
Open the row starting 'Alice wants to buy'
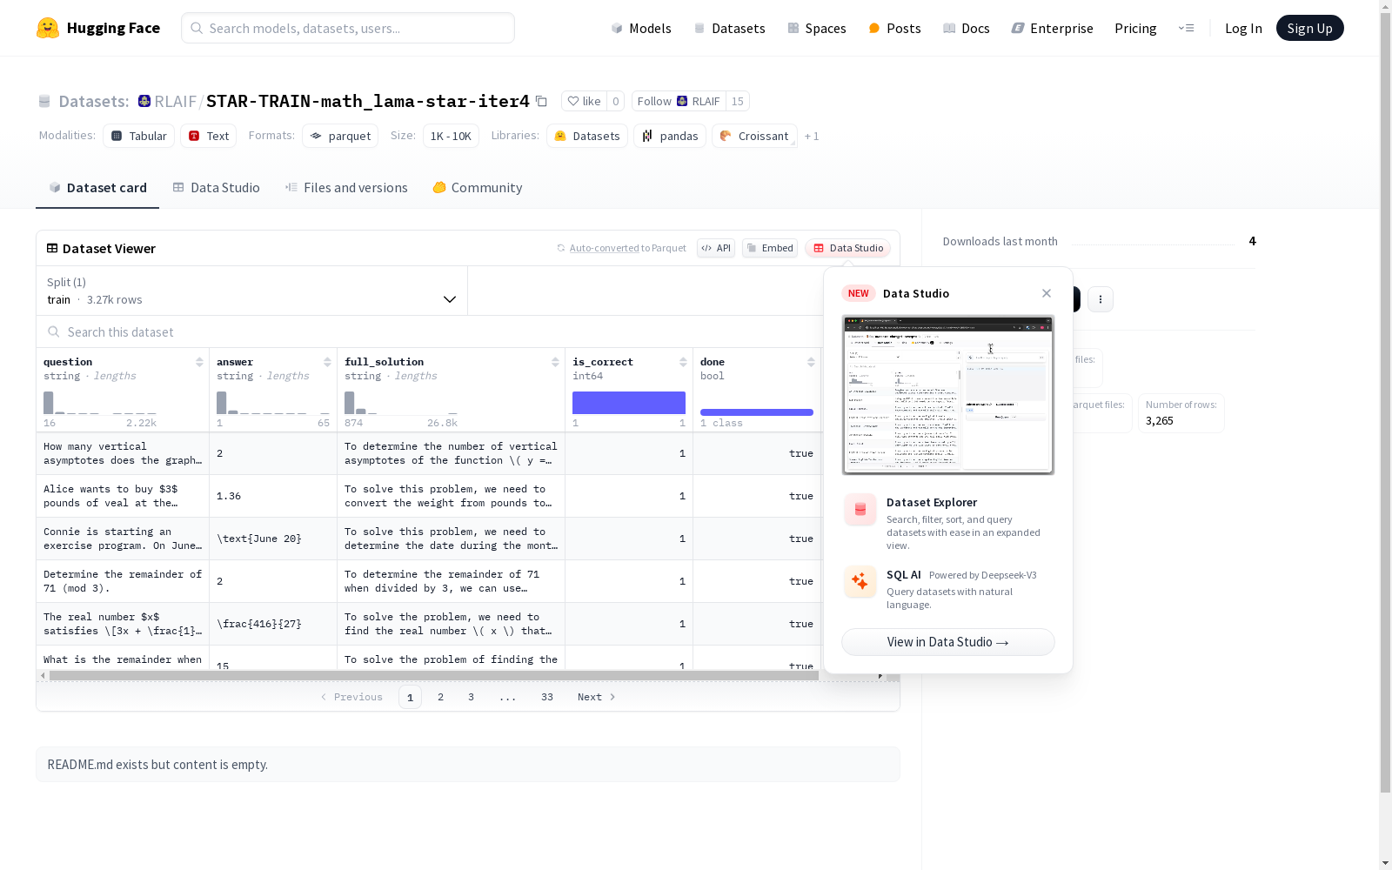(123, 496)
